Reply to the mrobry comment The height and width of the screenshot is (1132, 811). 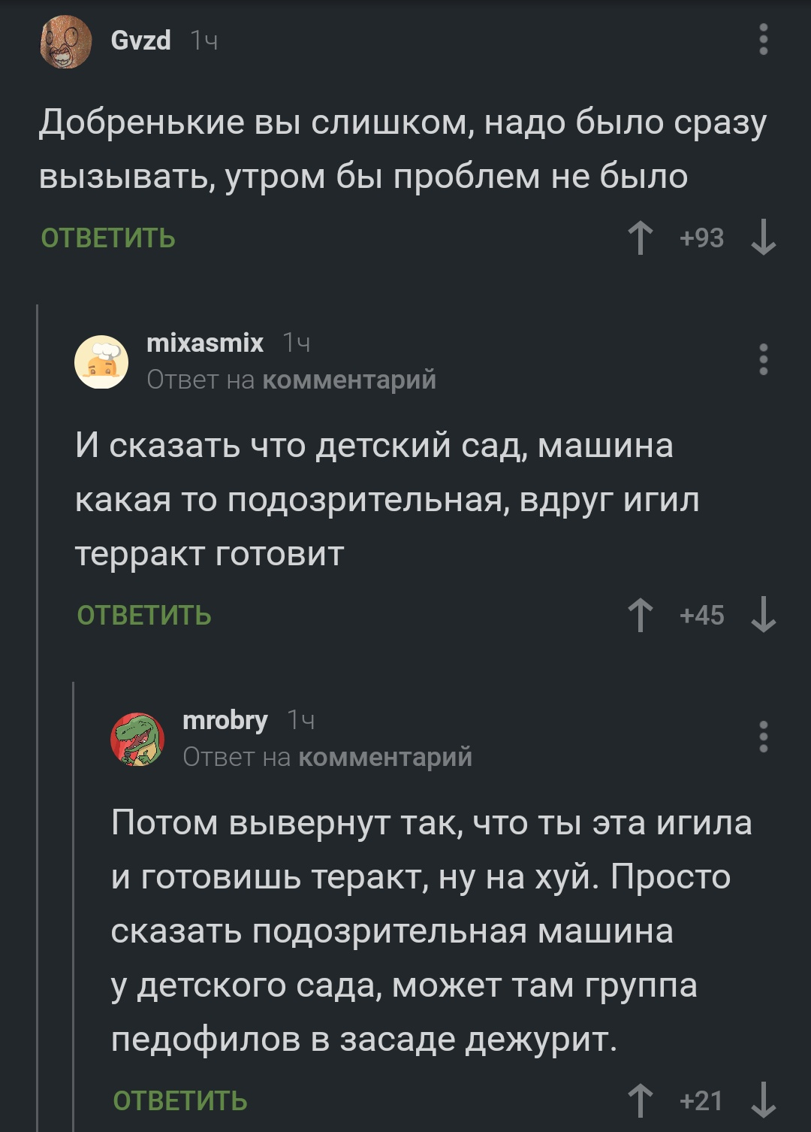[180, 1101]
